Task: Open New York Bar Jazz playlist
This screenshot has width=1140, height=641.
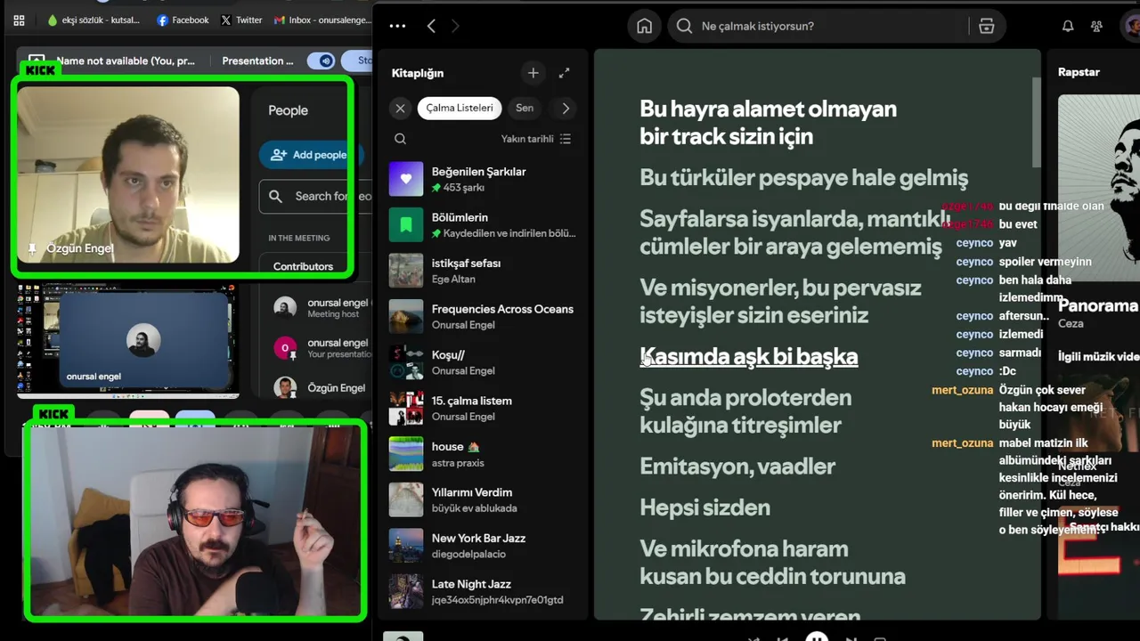Action: 484,546
